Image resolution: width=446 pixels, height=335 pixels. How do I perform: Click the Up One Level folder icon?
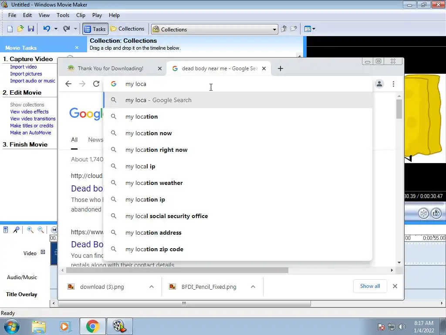click(x=284, y=29)
